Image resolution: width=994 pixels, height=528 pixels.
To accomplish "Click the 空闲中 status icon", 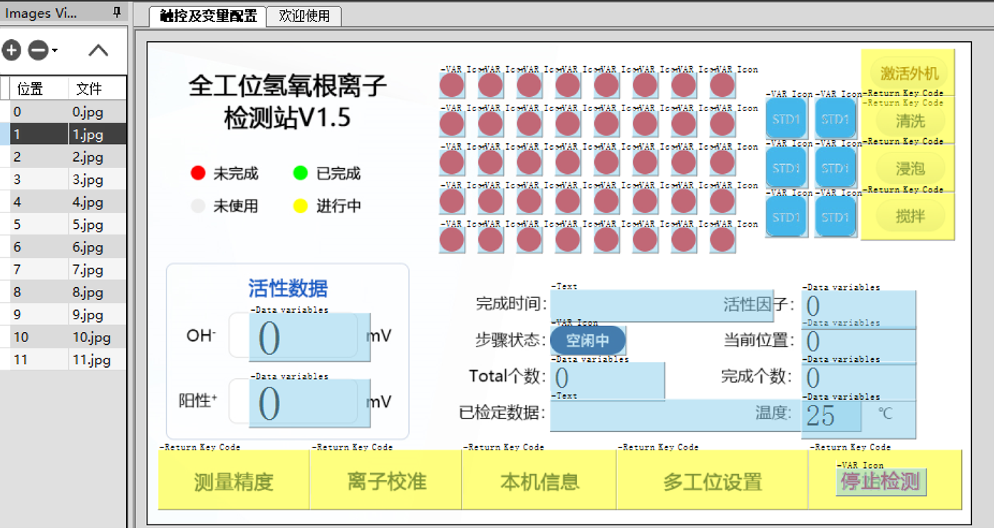I will point(587,341).
